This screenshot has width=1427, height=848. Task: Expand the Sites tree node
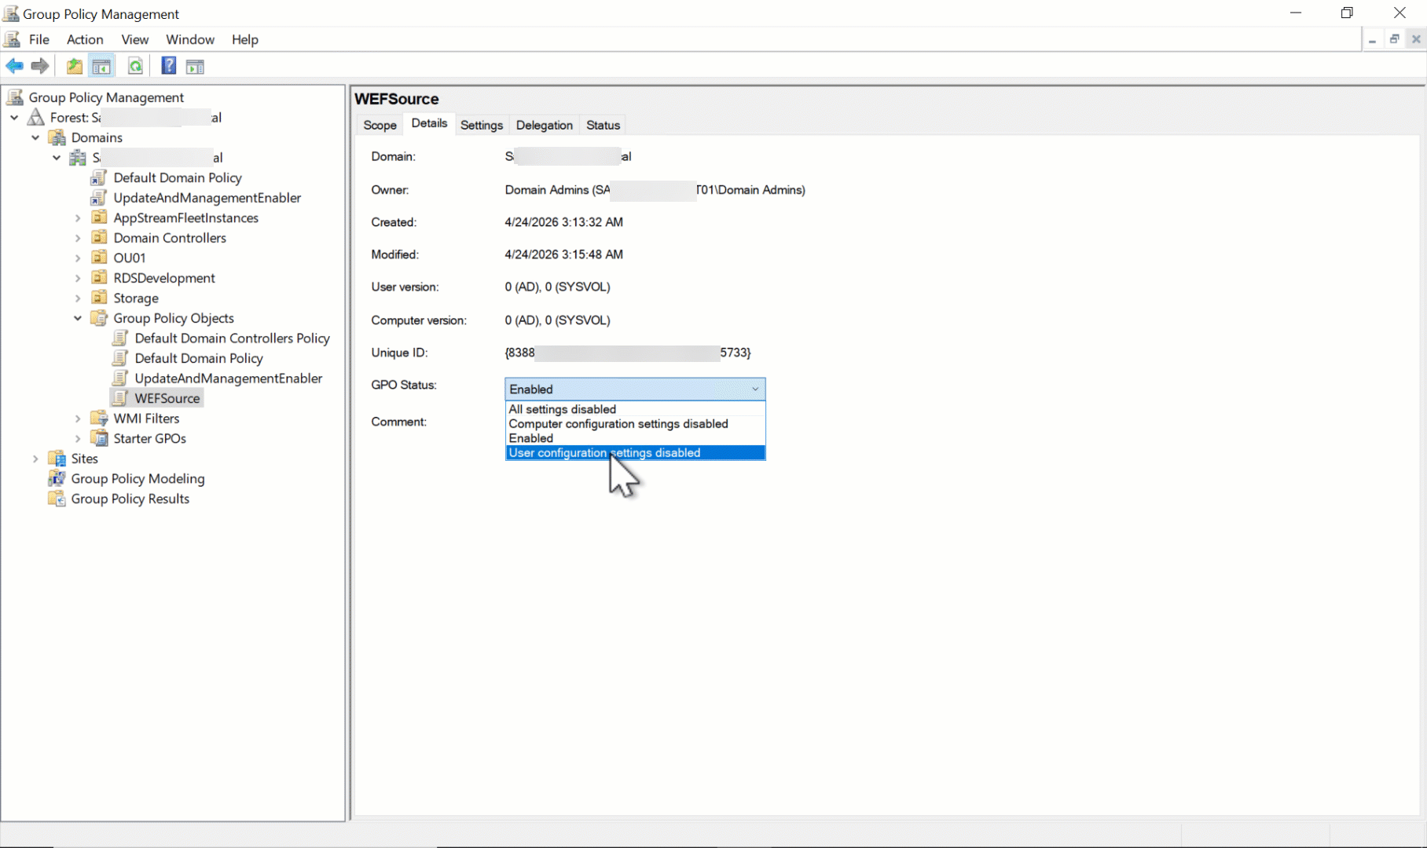[x=35, y=459]
